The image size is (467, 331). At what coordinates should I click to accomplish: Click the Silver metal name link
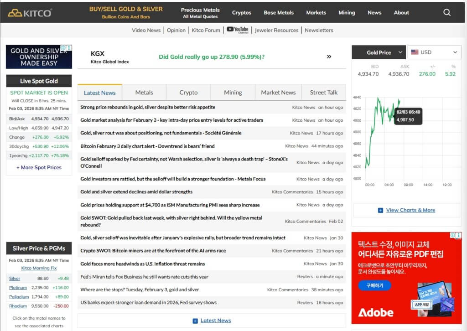(15, 278)
